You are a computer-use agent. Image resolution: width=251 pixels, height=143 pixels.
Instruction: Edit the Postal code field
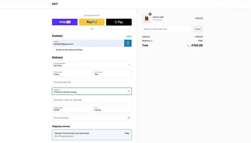pos(71,109)
